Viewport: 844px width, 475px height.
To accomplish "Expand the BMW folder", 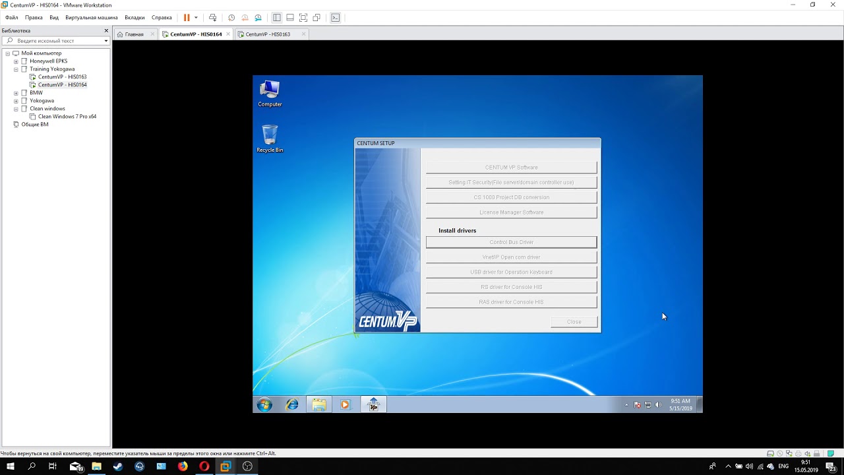I will click(16, 93).
